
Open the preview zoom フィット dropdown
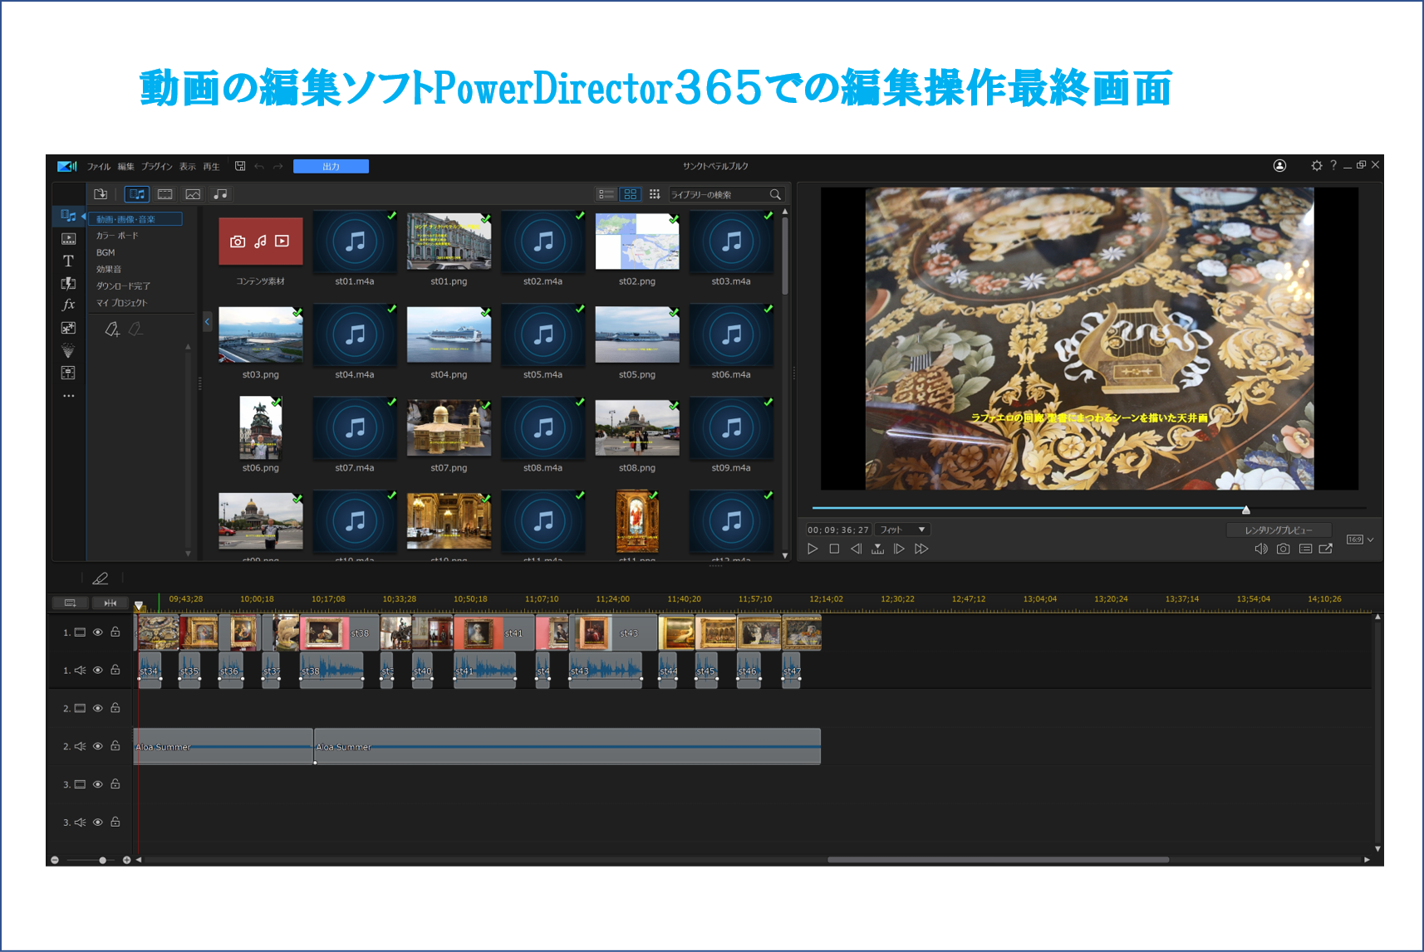click(x=902, y=530)
